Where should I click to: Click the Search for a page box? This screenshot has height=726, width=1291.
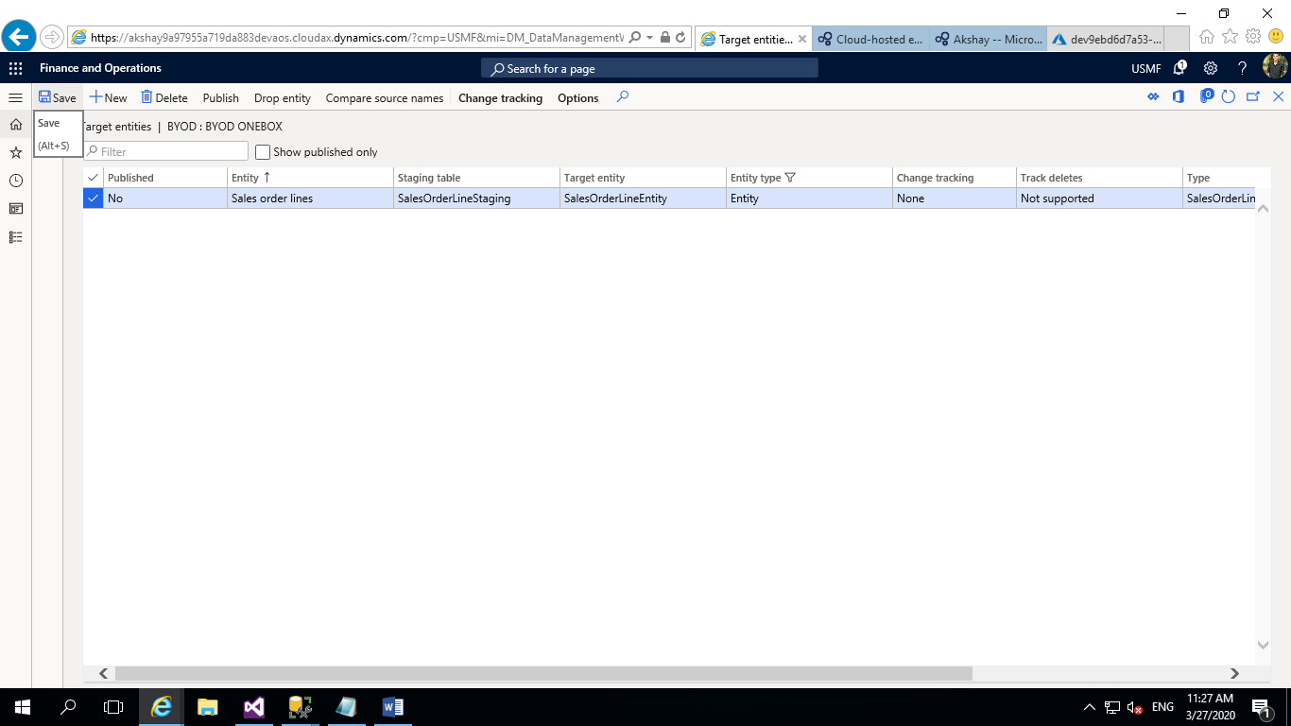(650, 68)
